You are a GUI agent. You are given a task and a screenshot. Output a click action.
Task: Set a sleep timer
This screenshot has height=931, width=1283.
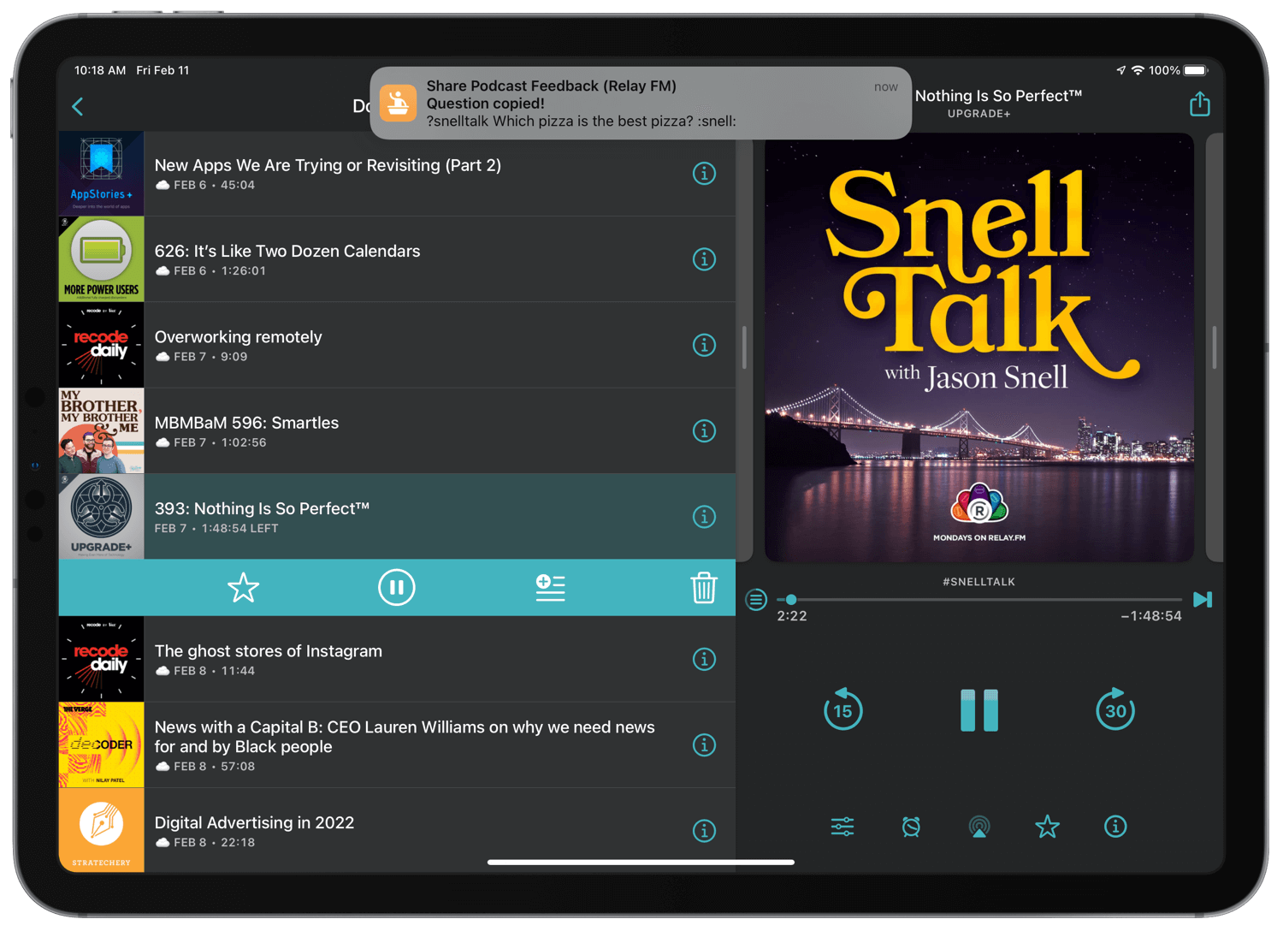(x=911, y=827)
